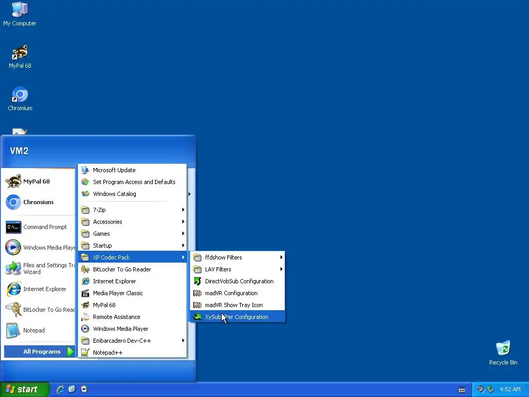Screen dimensions: 529x397
Task: Click the second system tray notification icon
Action: click(490, 389)
